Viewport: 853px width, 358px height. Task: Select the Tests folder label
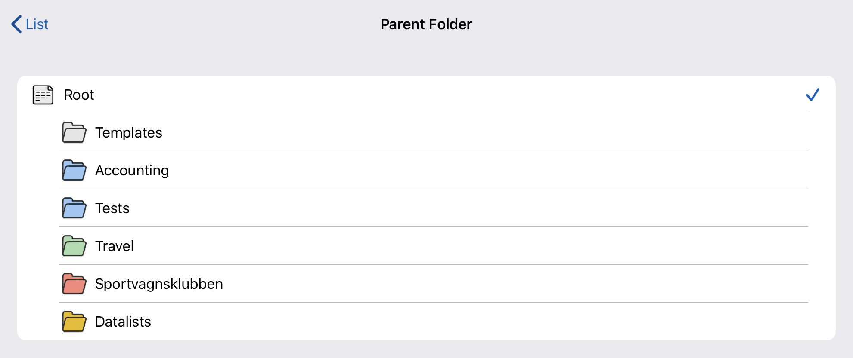pos(112,208)
